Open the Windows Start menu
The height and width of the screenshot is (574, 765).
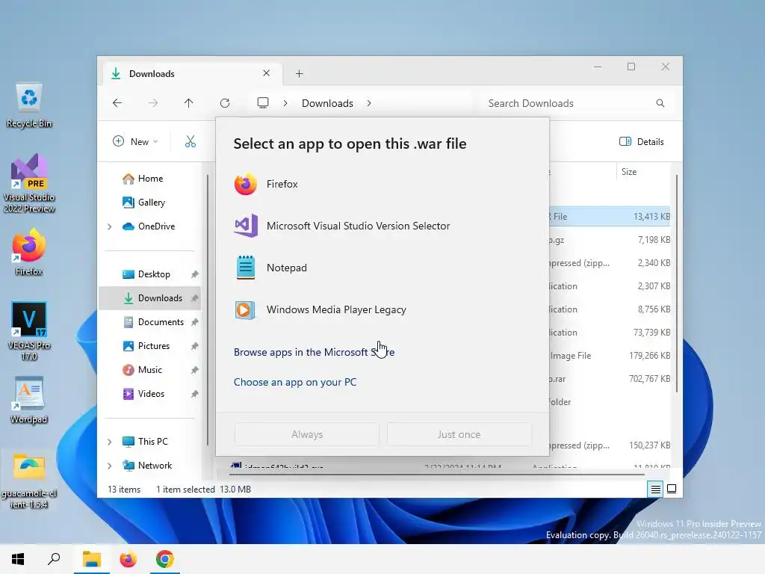[18, 559]
